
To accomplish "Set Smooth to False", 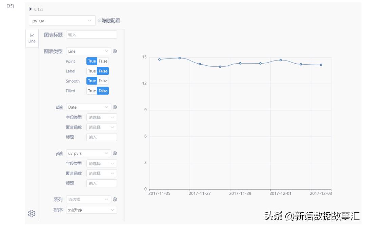I will (x=102, y=81).
